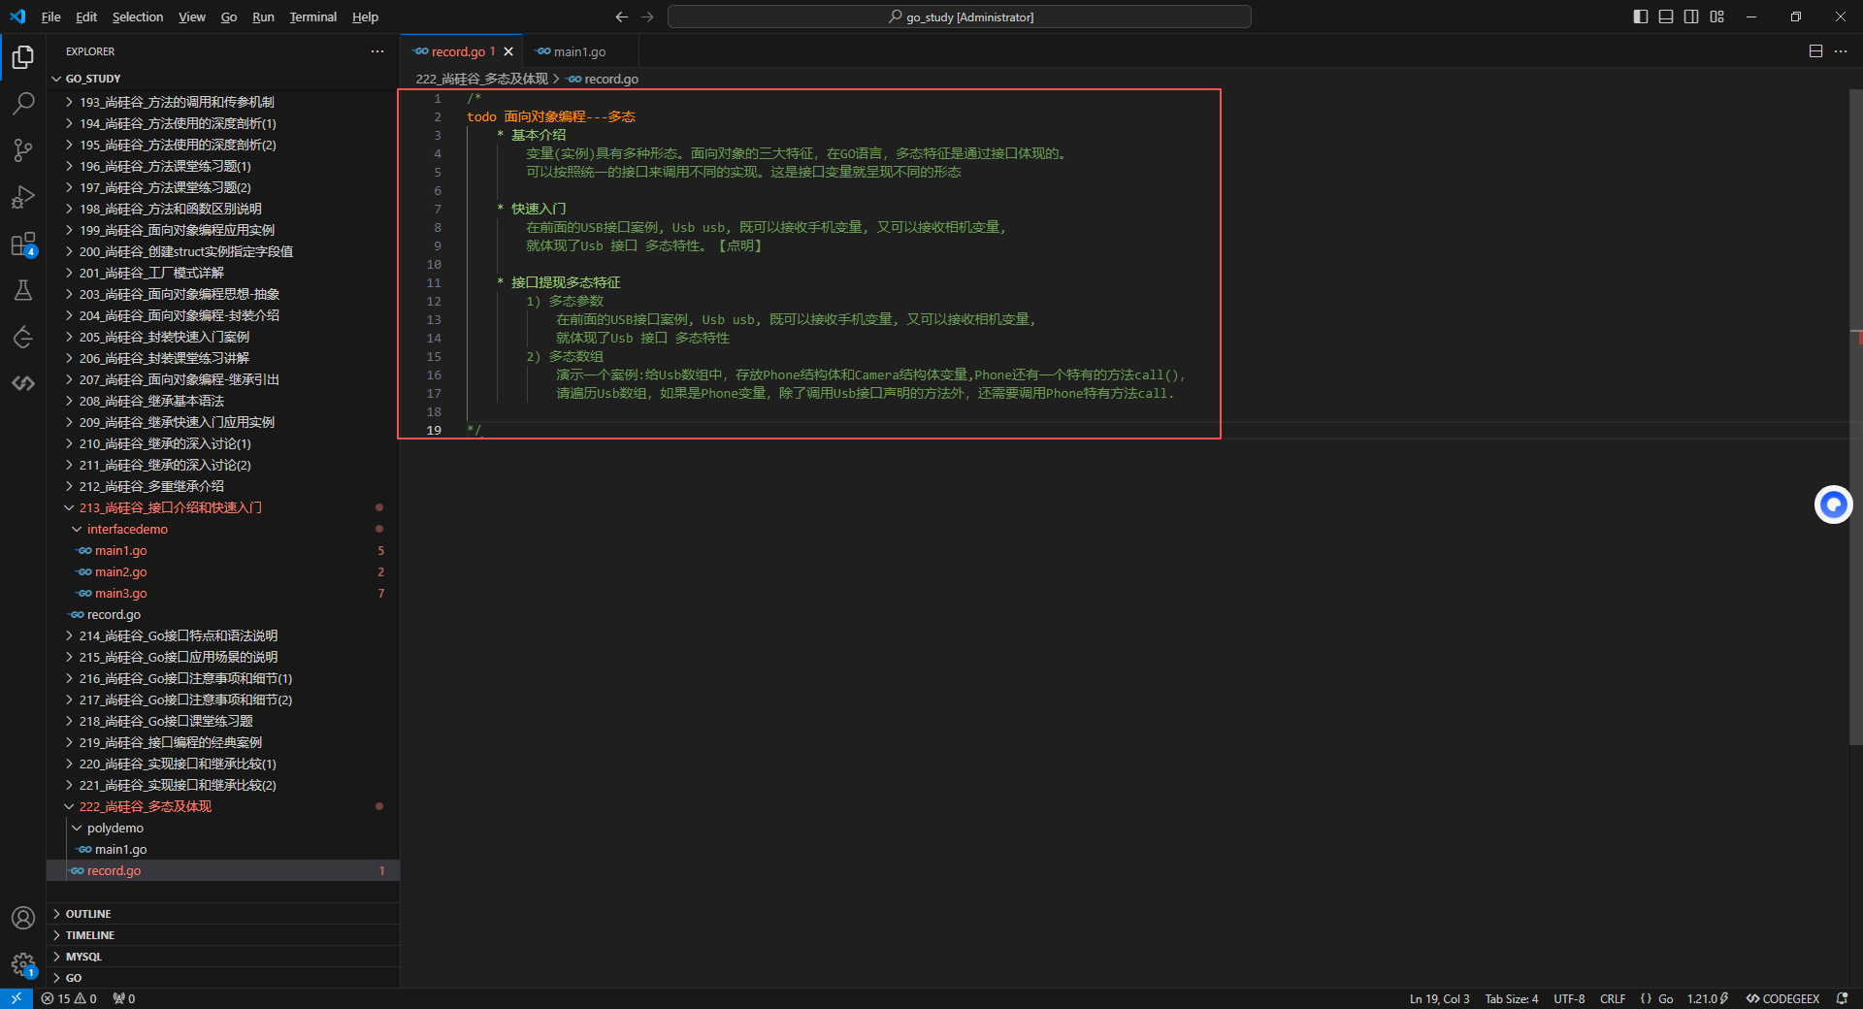
Task: Click the CodeGeeX activity bar icon
Action: [23, 383]
